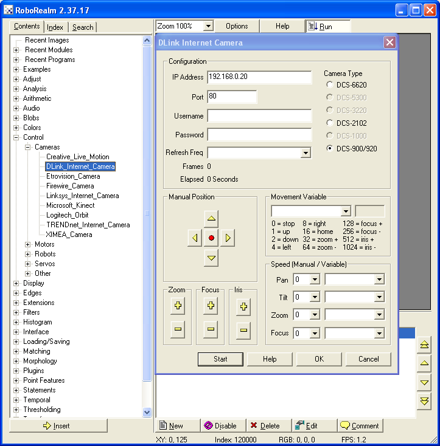Viewport: 440px width, 446px height.
Task: Open the Refresh Freq dropdown
Action: coord(306,153)
